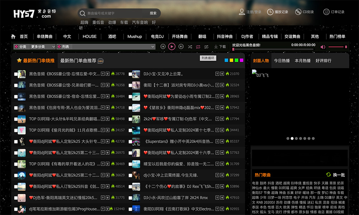
Task: Check box for 《望故乡》衡阳林隐dj磊磊mix
Action: coord(130,108)
